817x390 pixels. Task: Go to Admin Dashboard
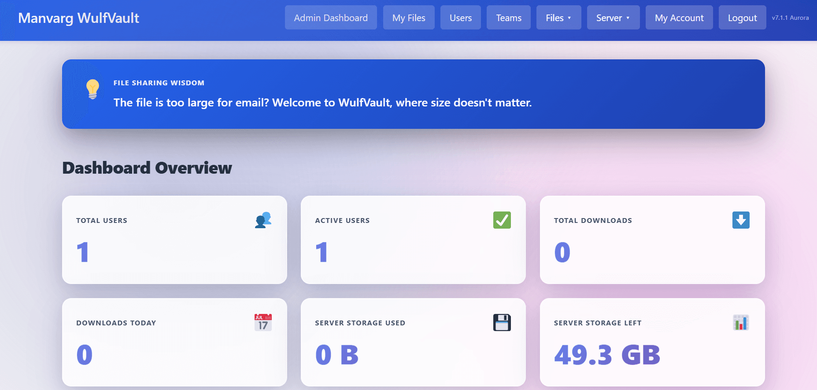pos(331,18)
